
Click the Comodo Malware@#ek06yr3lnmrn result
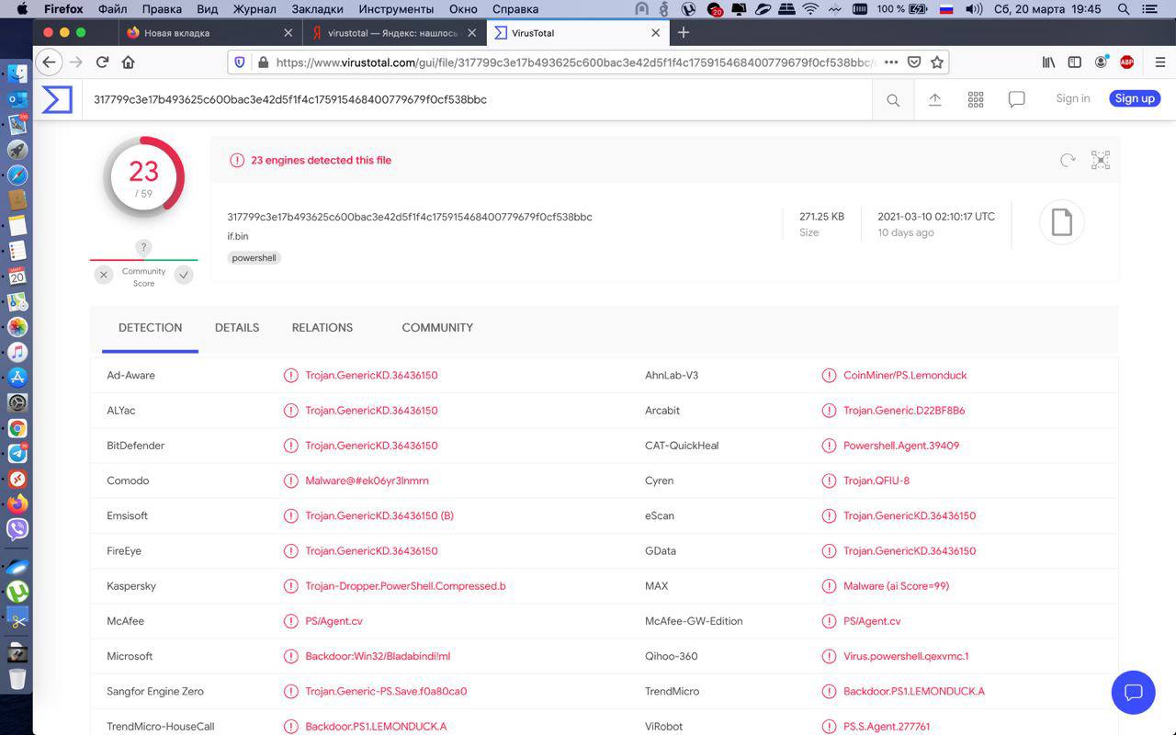coord(367,481)
